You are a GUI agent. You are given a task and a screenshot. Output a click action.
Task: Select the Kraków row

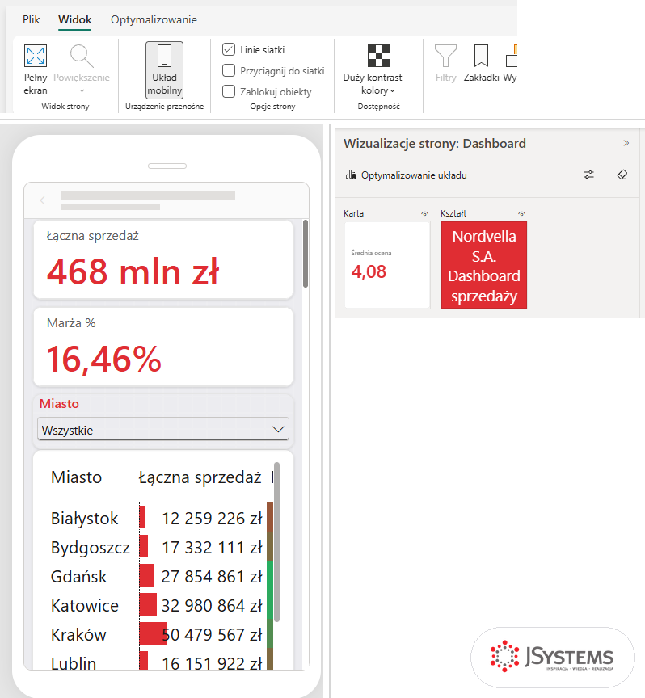click(x=159, y=634)
